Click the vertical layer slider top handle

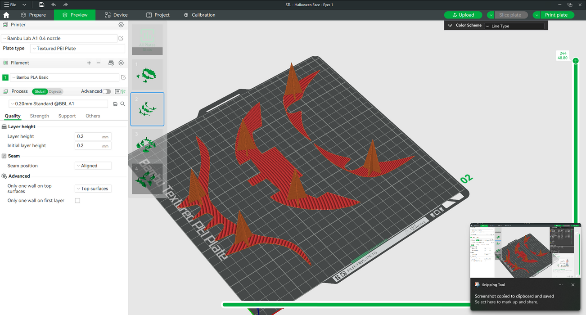click(x=576, y=61)
